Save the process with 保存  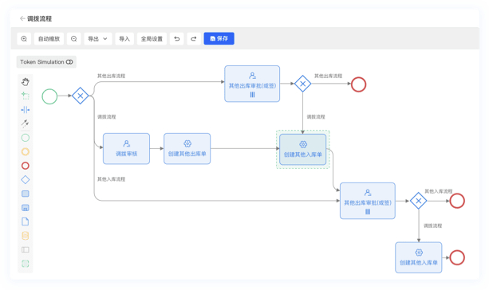tap(219, 38)
